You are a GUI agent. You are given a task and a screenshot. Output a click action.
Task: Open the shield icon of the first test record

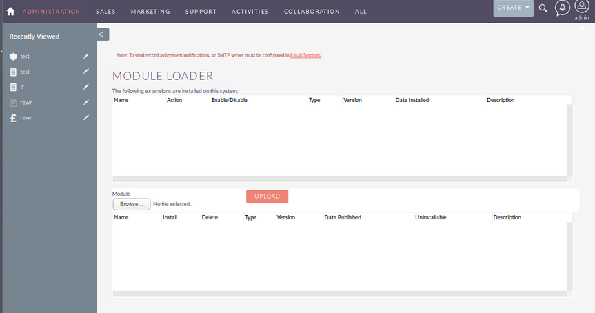[x=13, y=57]
